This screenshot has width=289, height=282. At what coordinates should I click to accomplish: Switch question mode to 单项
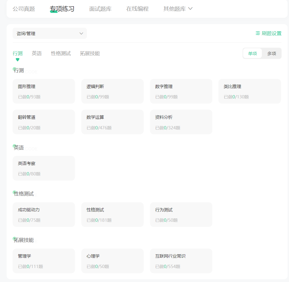click(x=252, y=53)
